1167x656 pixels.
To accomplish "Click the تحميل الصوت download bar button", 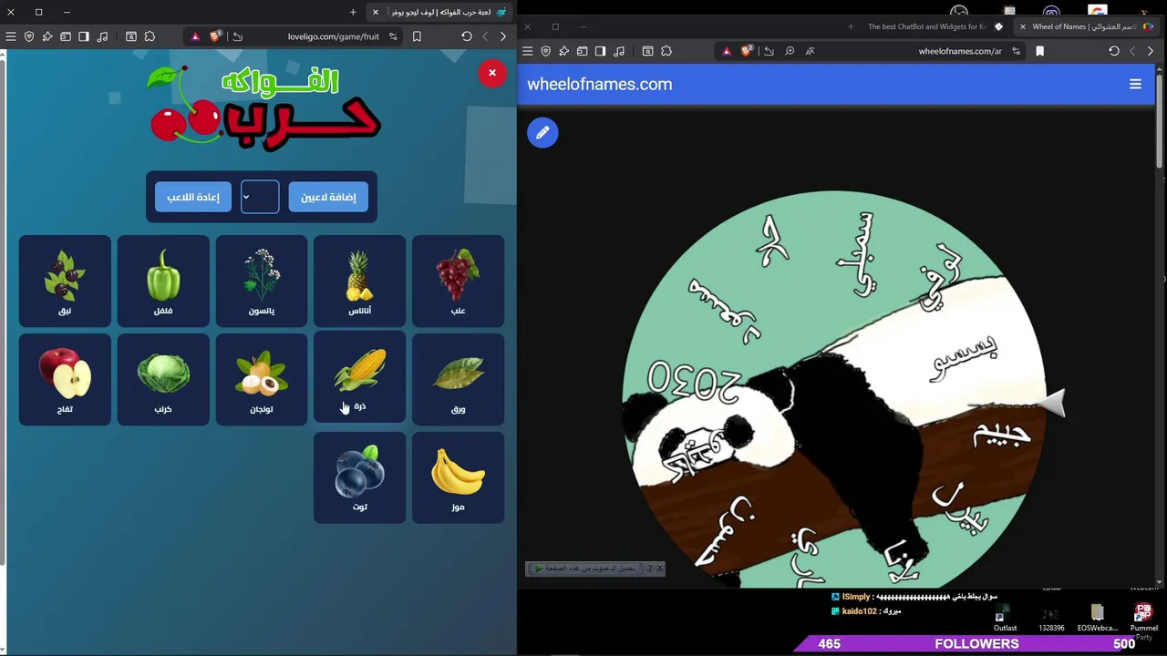I will [x=585, y=569].
